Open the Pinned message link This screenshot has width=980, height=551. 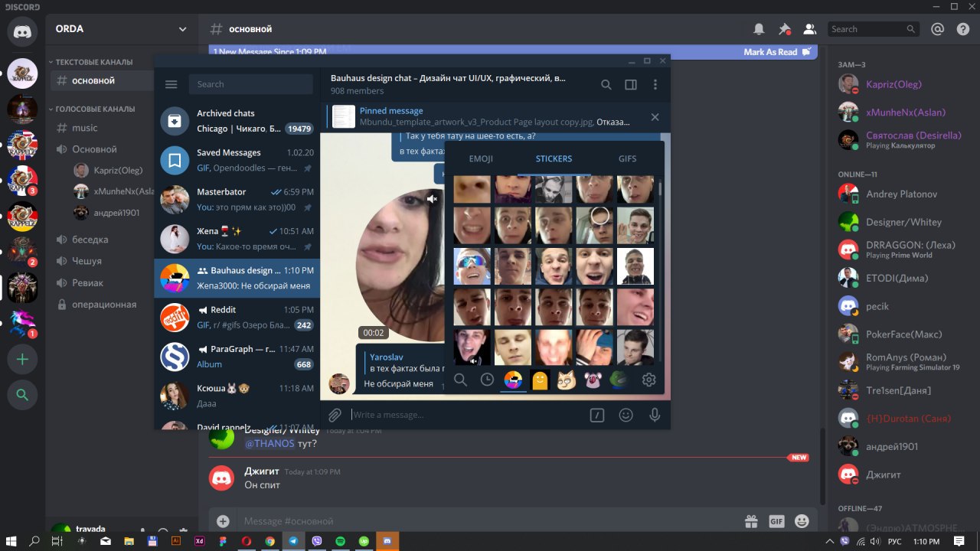click(x=391, y=111)
